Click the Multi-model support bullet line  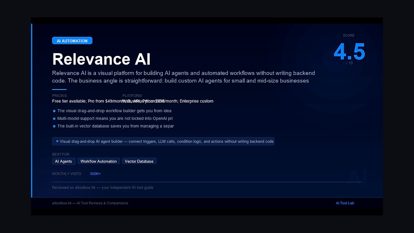(x=113, y=118)
